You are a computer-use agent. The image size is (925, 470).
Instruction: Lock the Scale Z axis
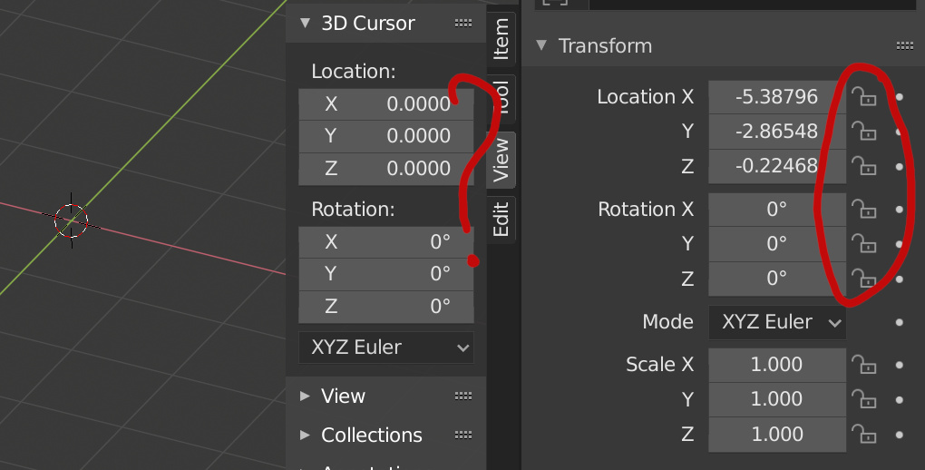tap(864, 434)
